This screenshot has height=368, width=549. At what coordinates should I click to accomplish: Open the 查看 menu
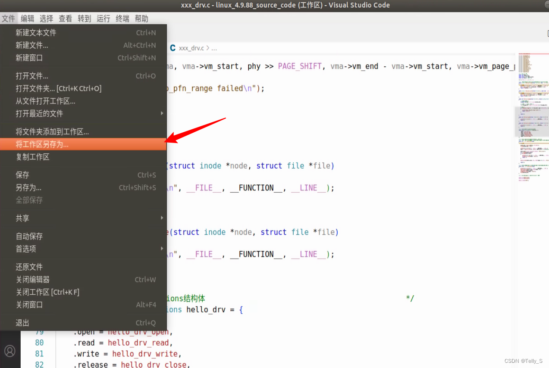click(65, 19)
